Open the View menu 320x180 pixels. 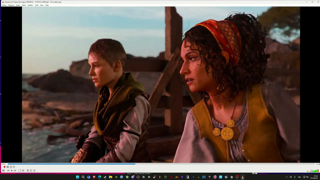tap(42, 5)
